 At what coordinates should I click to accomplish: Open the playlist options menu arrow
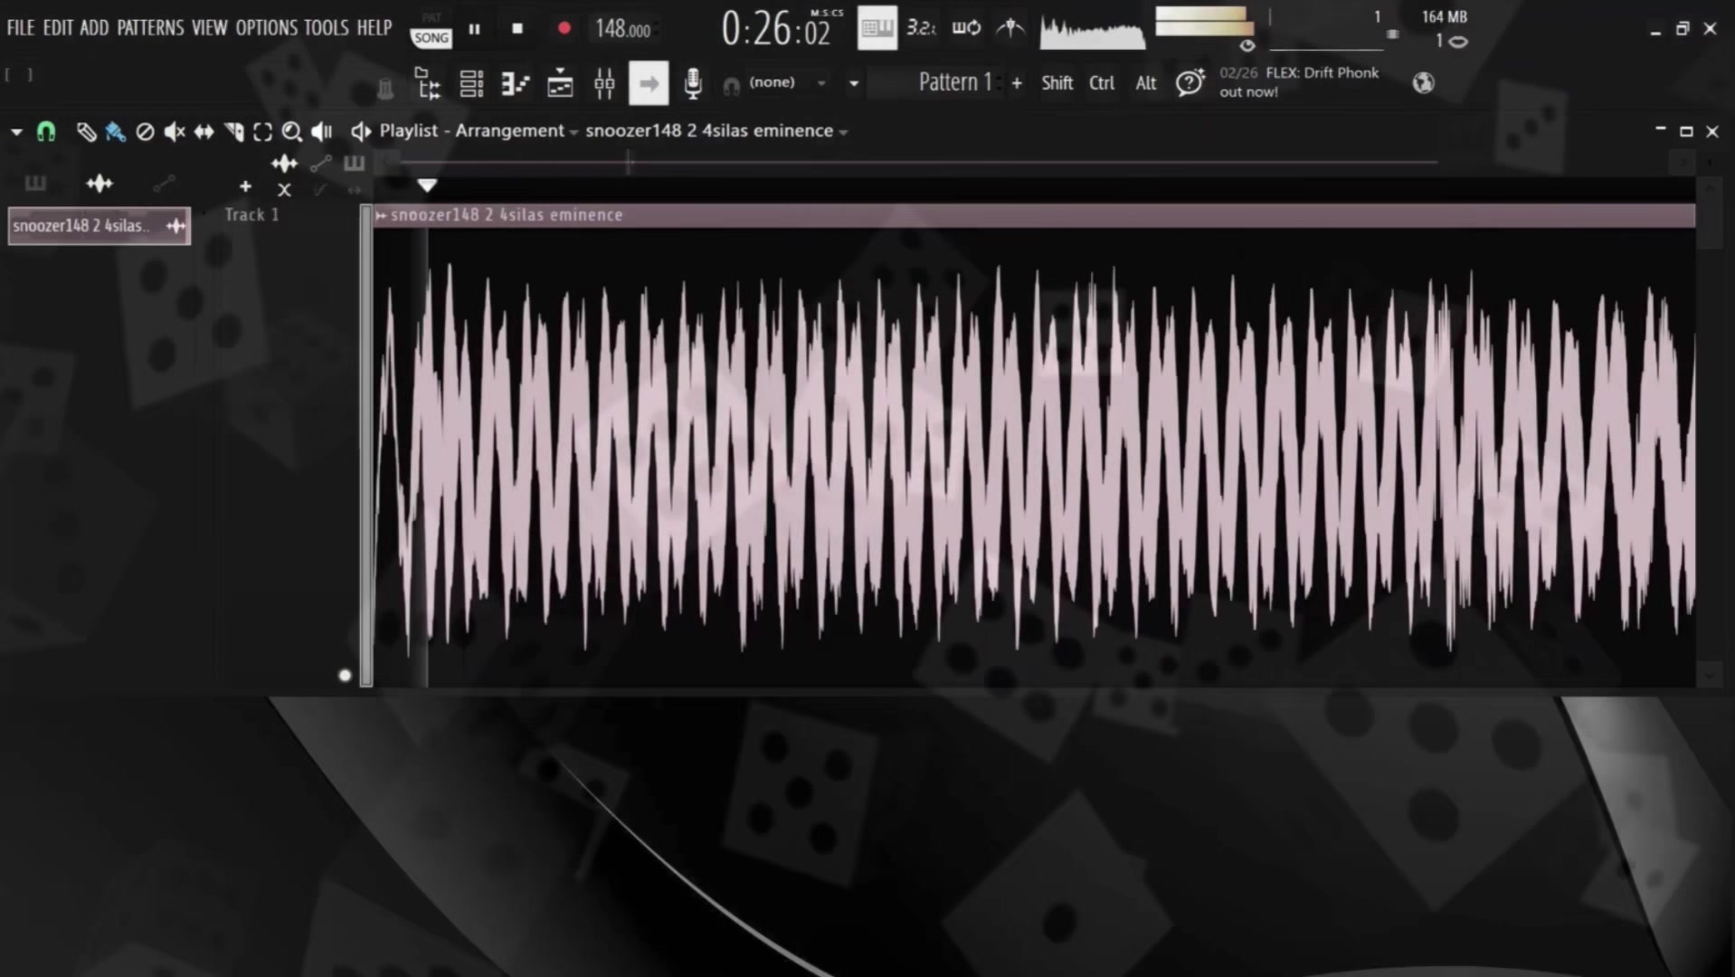16,132
